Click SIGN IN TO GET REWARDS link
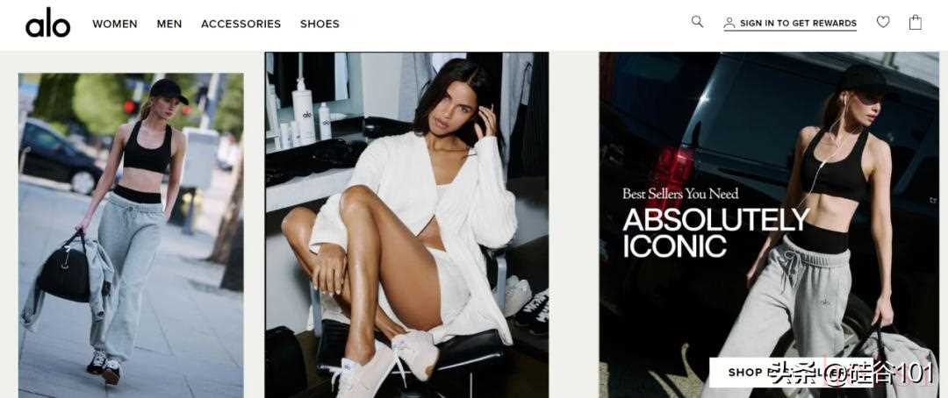948x398 pixels. [x=798, y=24]
